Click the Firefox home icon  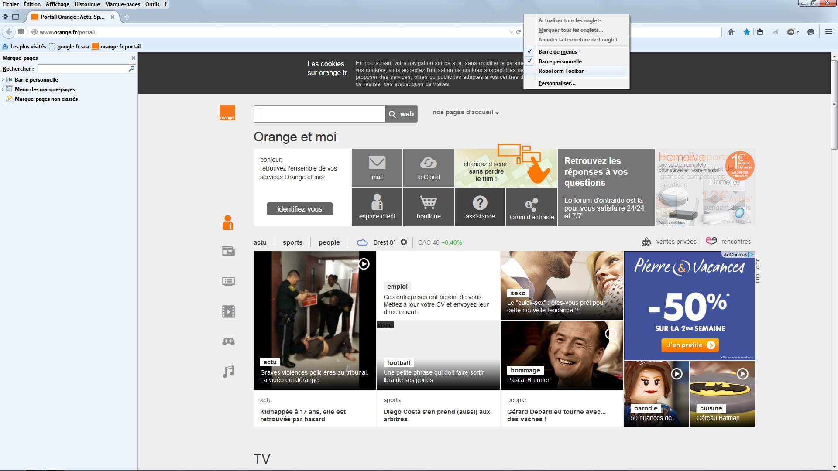(731, 32)
